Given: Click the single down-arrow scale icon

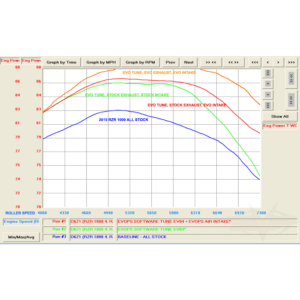Looking at the screenshot, I should pos(268,95).
